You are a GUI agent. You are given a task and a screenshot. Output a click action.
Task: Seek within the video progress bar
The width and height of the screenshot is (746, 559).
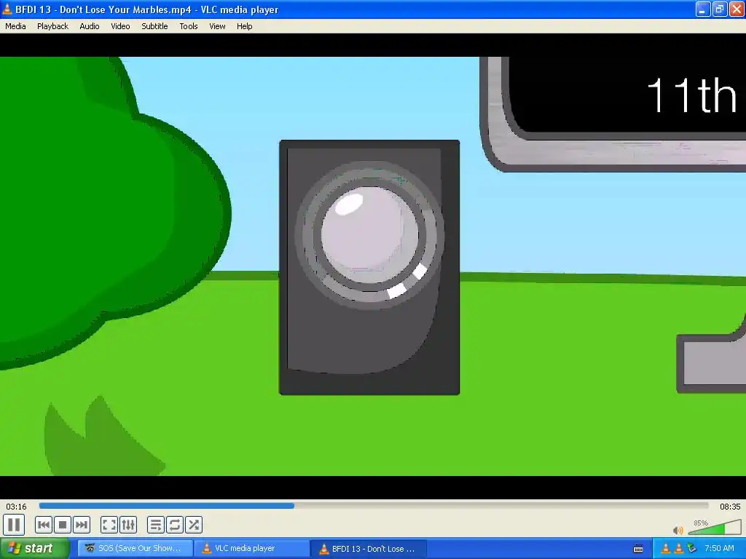pyautogui.click(x=374, y=506)
